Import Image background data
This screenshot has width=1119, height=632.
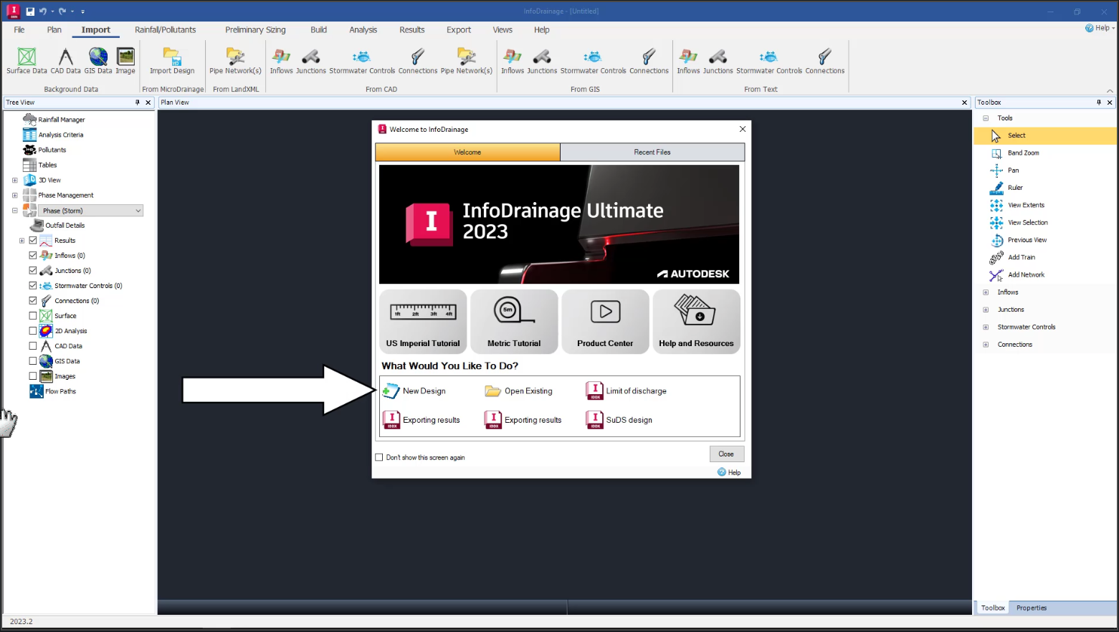pos(125,61)
